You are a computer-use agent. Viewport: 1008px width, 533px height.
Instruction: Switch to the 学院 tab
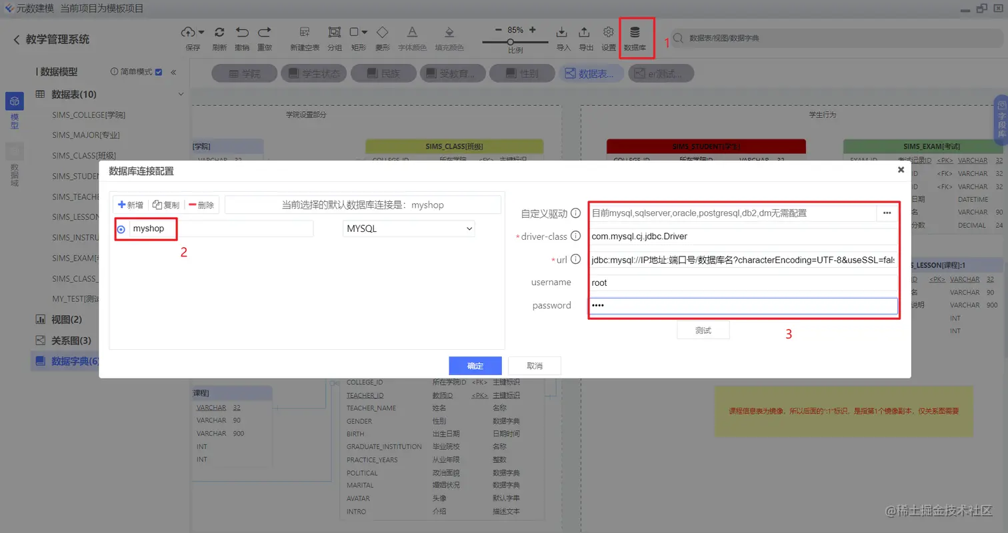tap(243, 73)
